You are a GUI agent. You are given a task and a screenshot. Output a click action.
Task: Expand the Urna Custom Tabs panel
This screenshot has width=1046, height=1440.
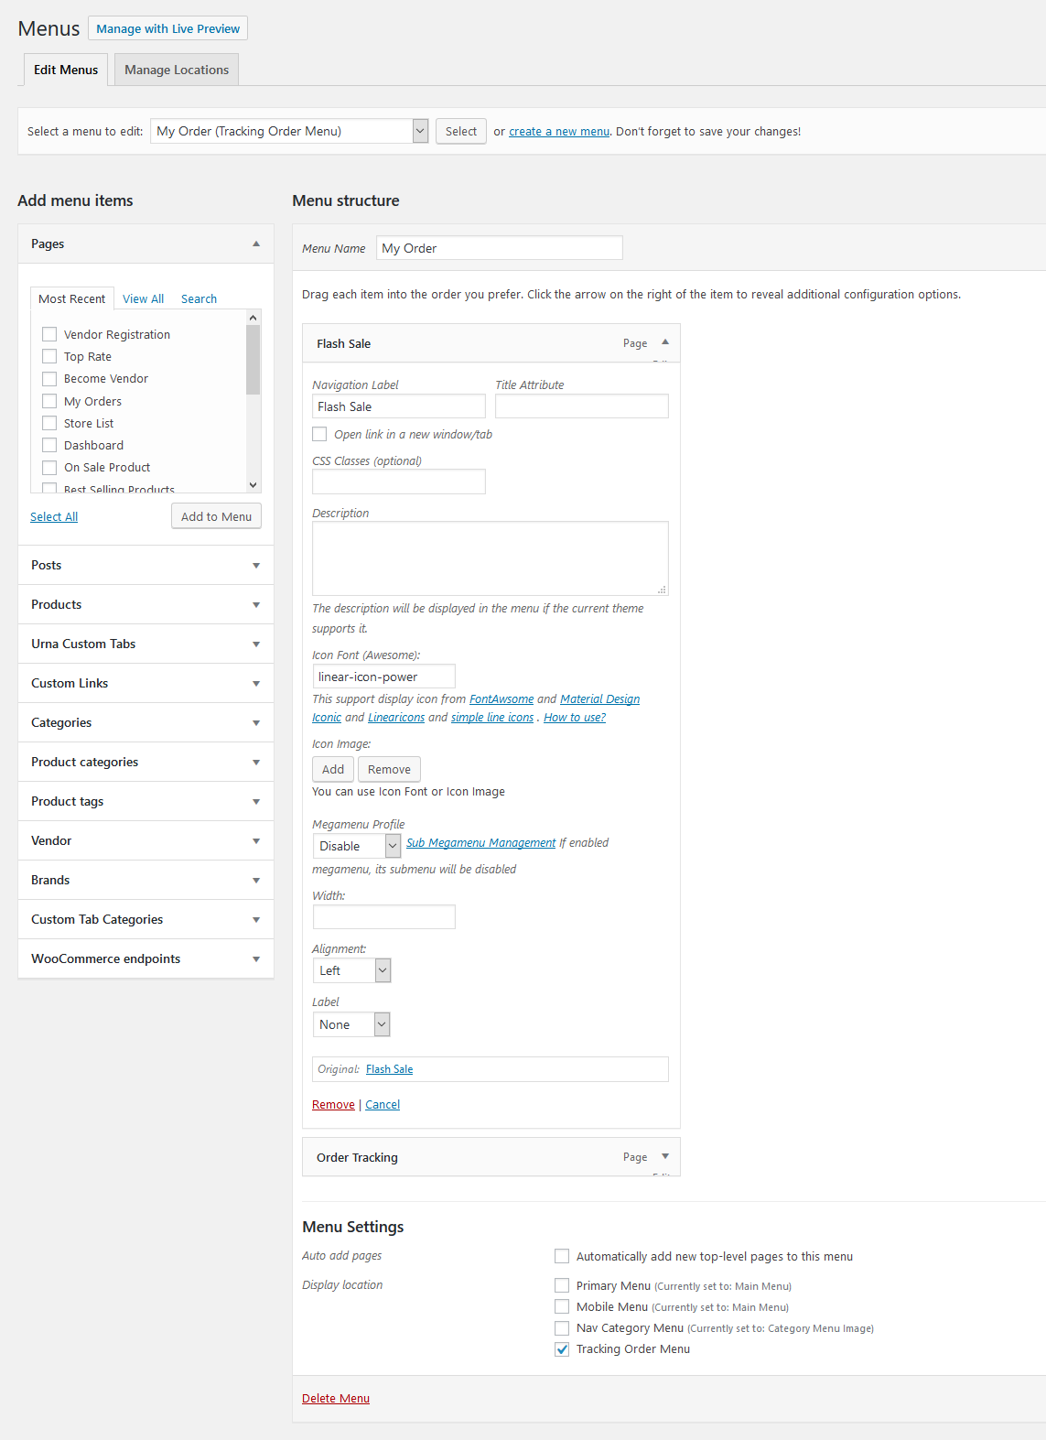[x=146, y=644]
